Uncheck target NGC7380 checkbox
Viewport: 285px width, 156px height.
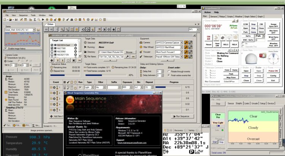(52, 48)
